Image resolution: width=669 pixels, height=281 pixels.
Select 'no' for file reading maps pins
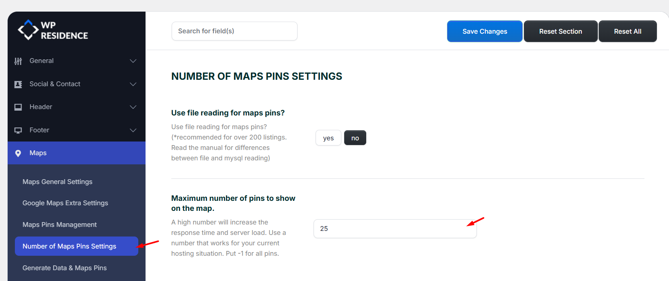coord(355,138)
